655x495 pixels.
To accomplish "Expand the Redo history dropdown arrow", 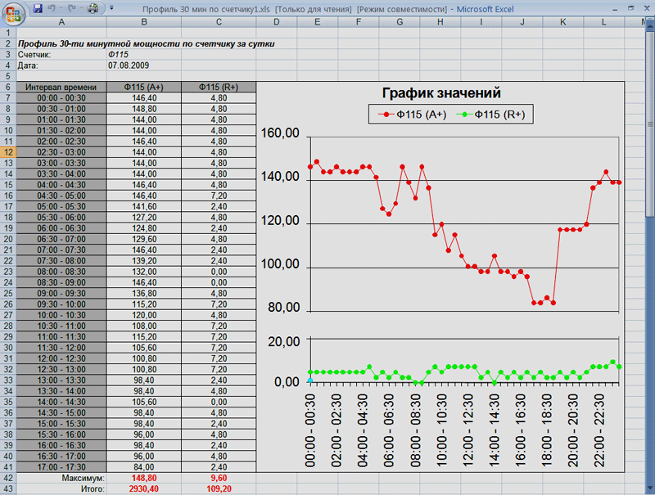I will click(79, 9).
